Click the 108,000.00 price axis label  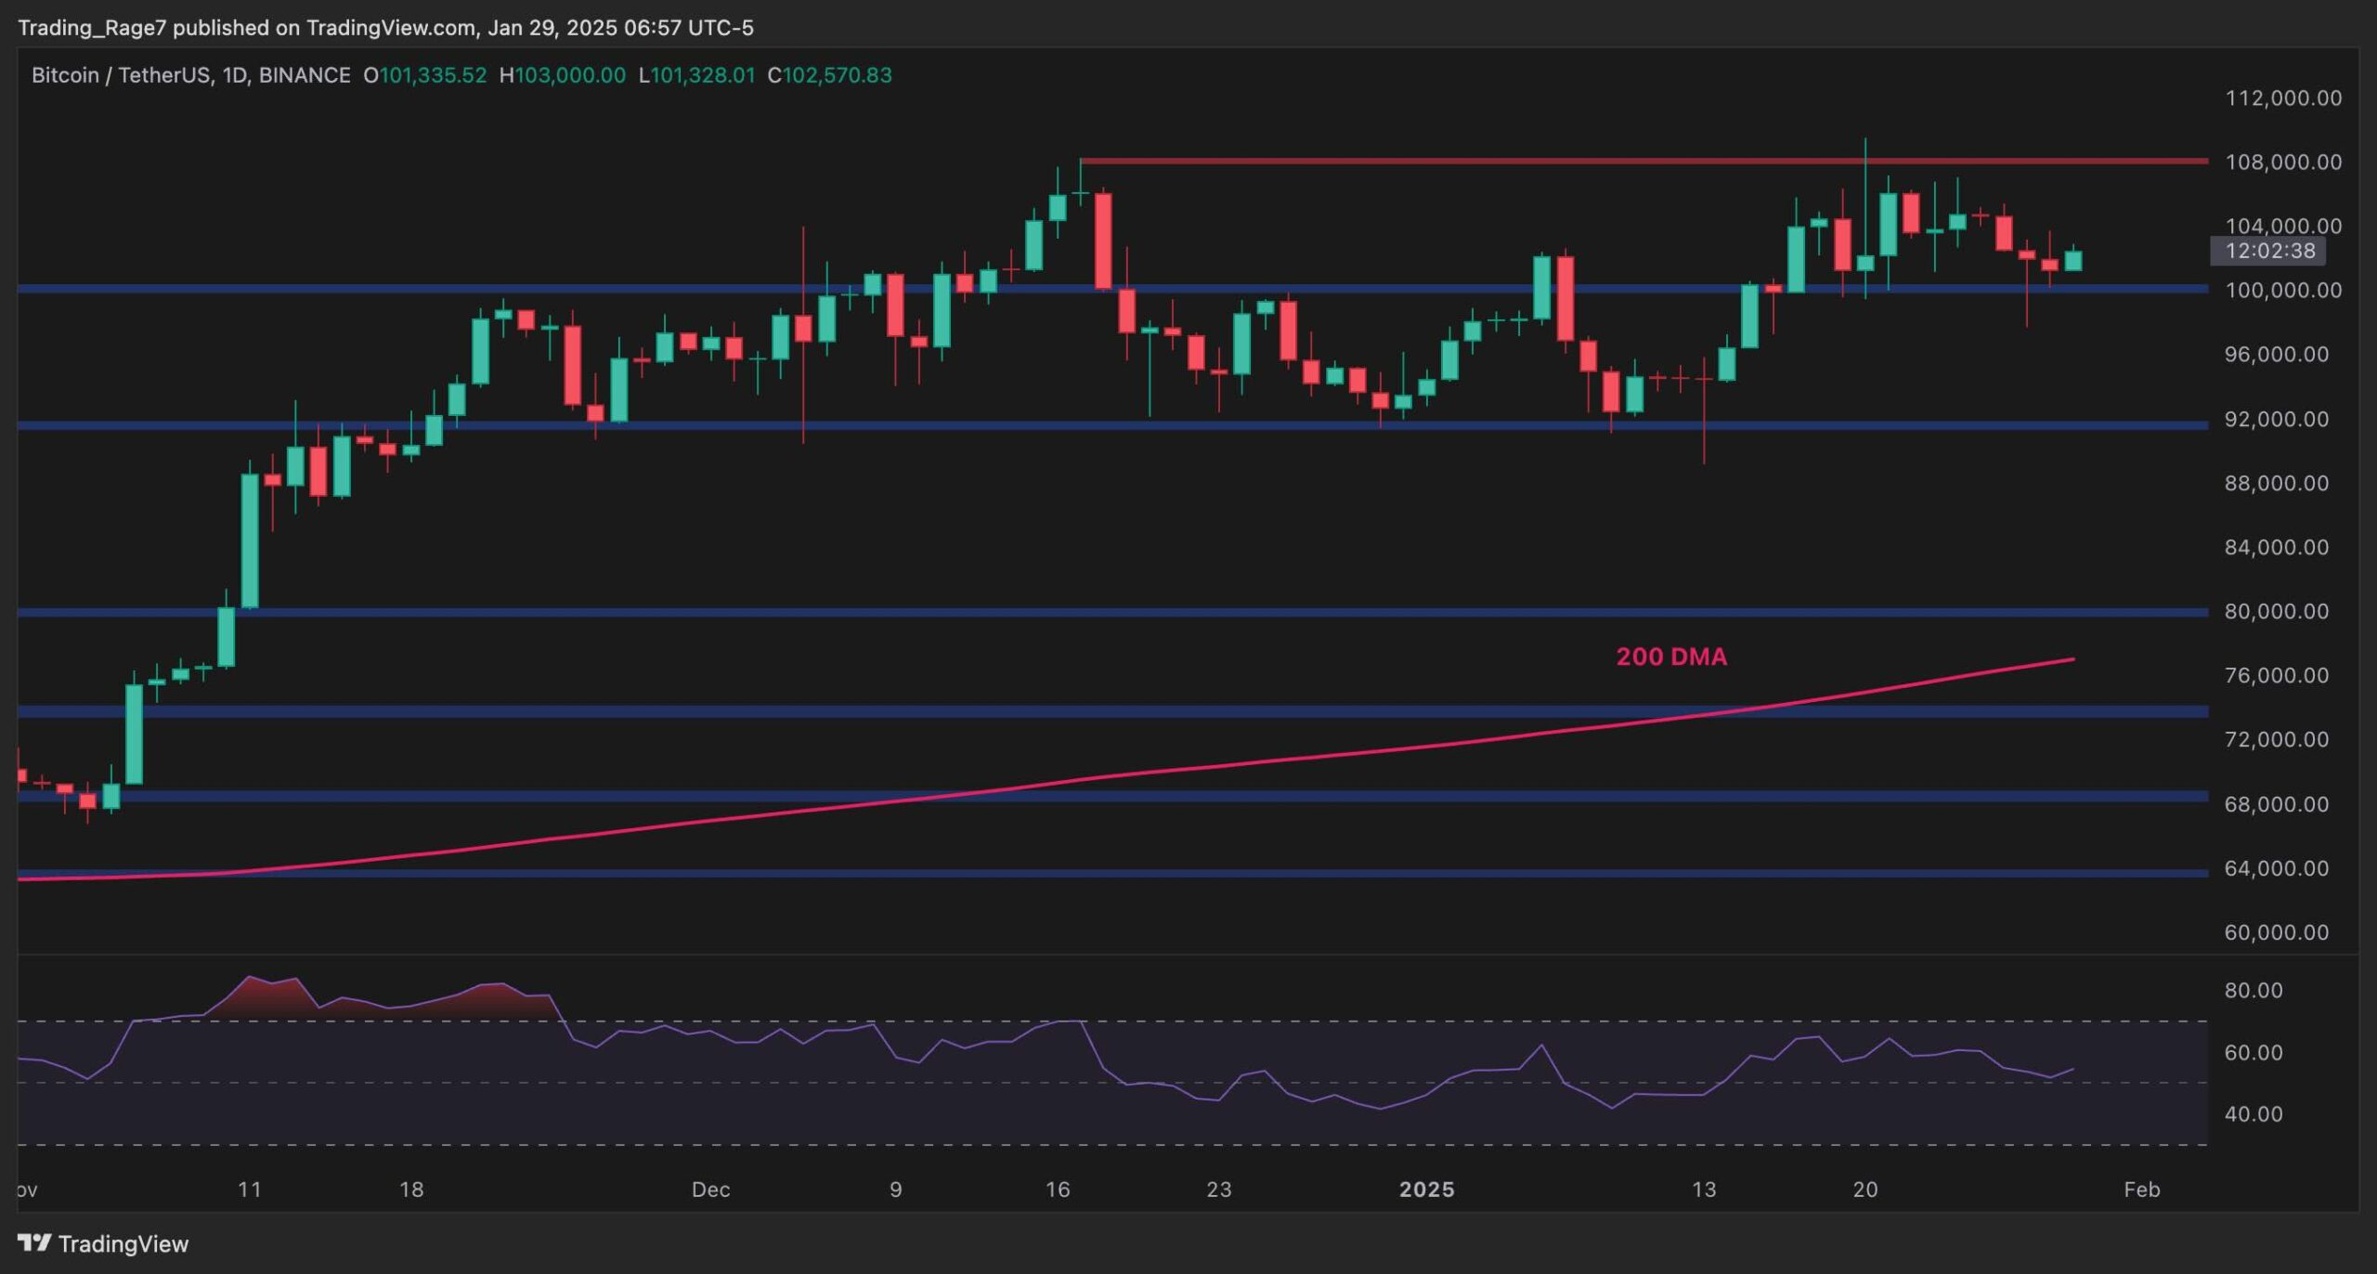2282,162
